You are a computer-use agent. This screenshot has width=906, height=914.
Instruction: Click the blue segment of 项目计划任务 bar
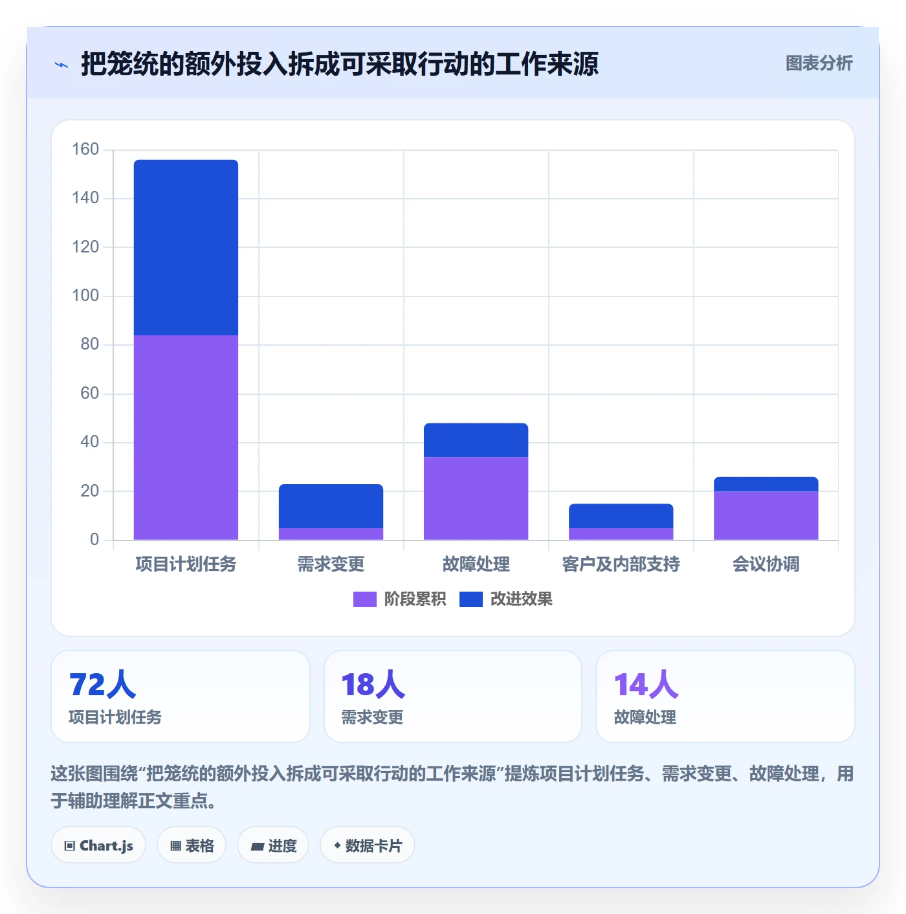tap(186, 247)
